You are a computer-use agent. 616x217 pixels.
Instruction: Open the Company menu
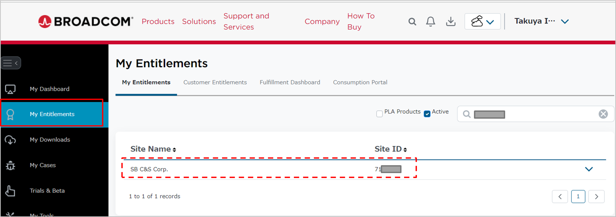pos(322,22)
